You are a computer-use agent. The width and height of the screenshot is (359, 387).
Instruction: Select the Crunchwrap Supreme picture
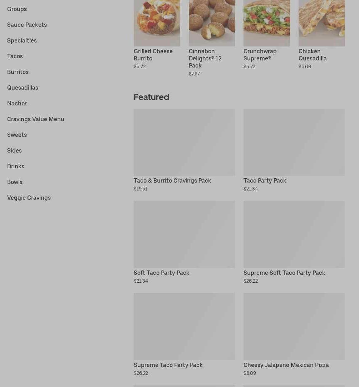click(x=266, y=23)
